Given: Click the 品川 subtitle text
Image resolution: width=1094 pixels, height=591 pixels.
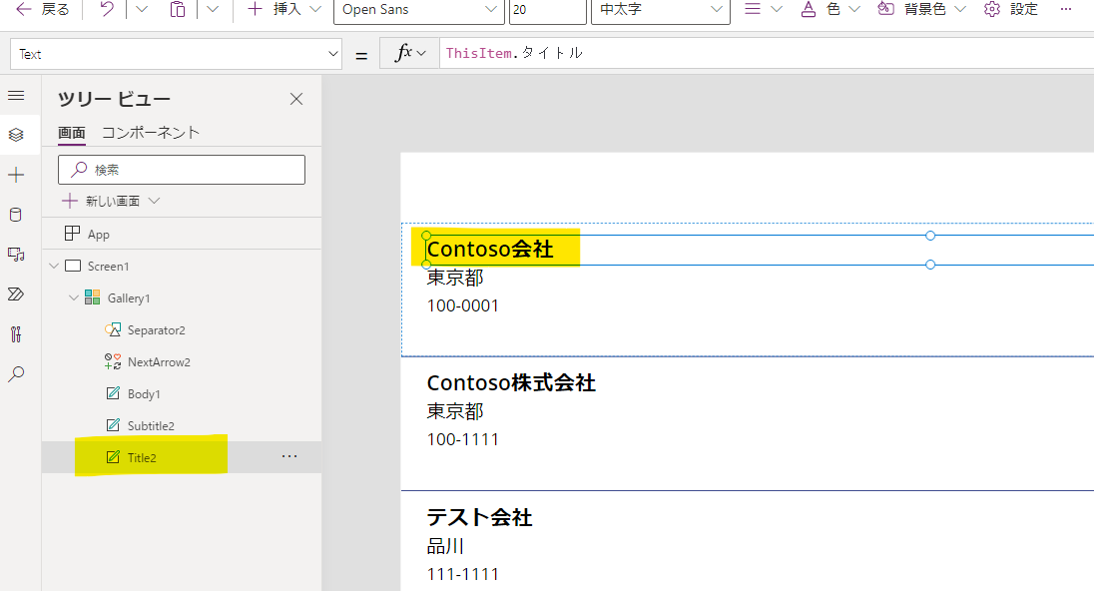Looking at the screenshot, I should [x=446, y=546].
